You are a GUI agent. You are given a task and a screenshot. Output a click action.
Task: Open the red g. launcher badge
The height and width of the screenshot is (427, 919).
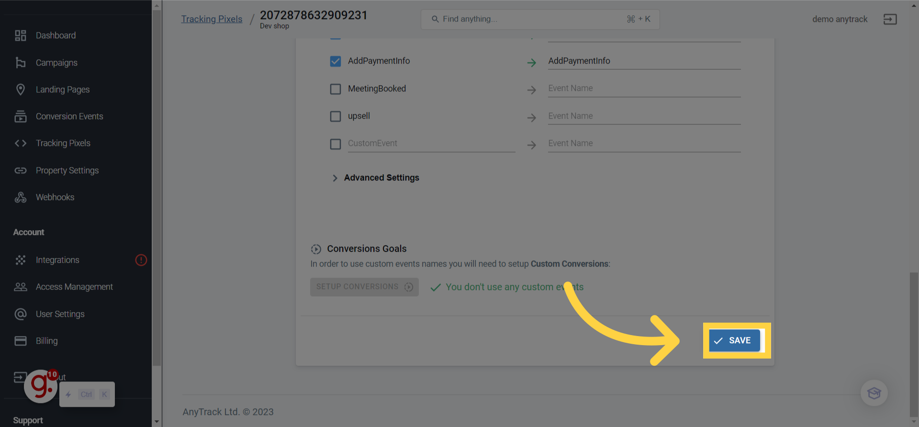41,386
